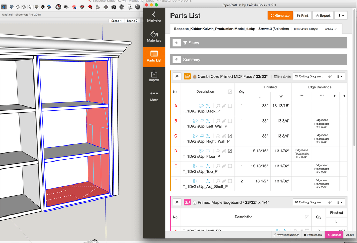Click the orange Generate button

pos(280,15)
